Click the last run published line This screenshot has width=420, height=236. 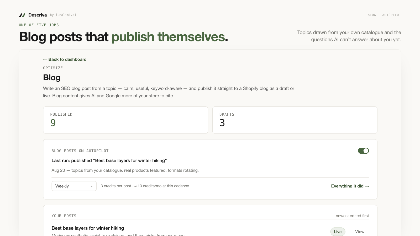tap(109, 160)
